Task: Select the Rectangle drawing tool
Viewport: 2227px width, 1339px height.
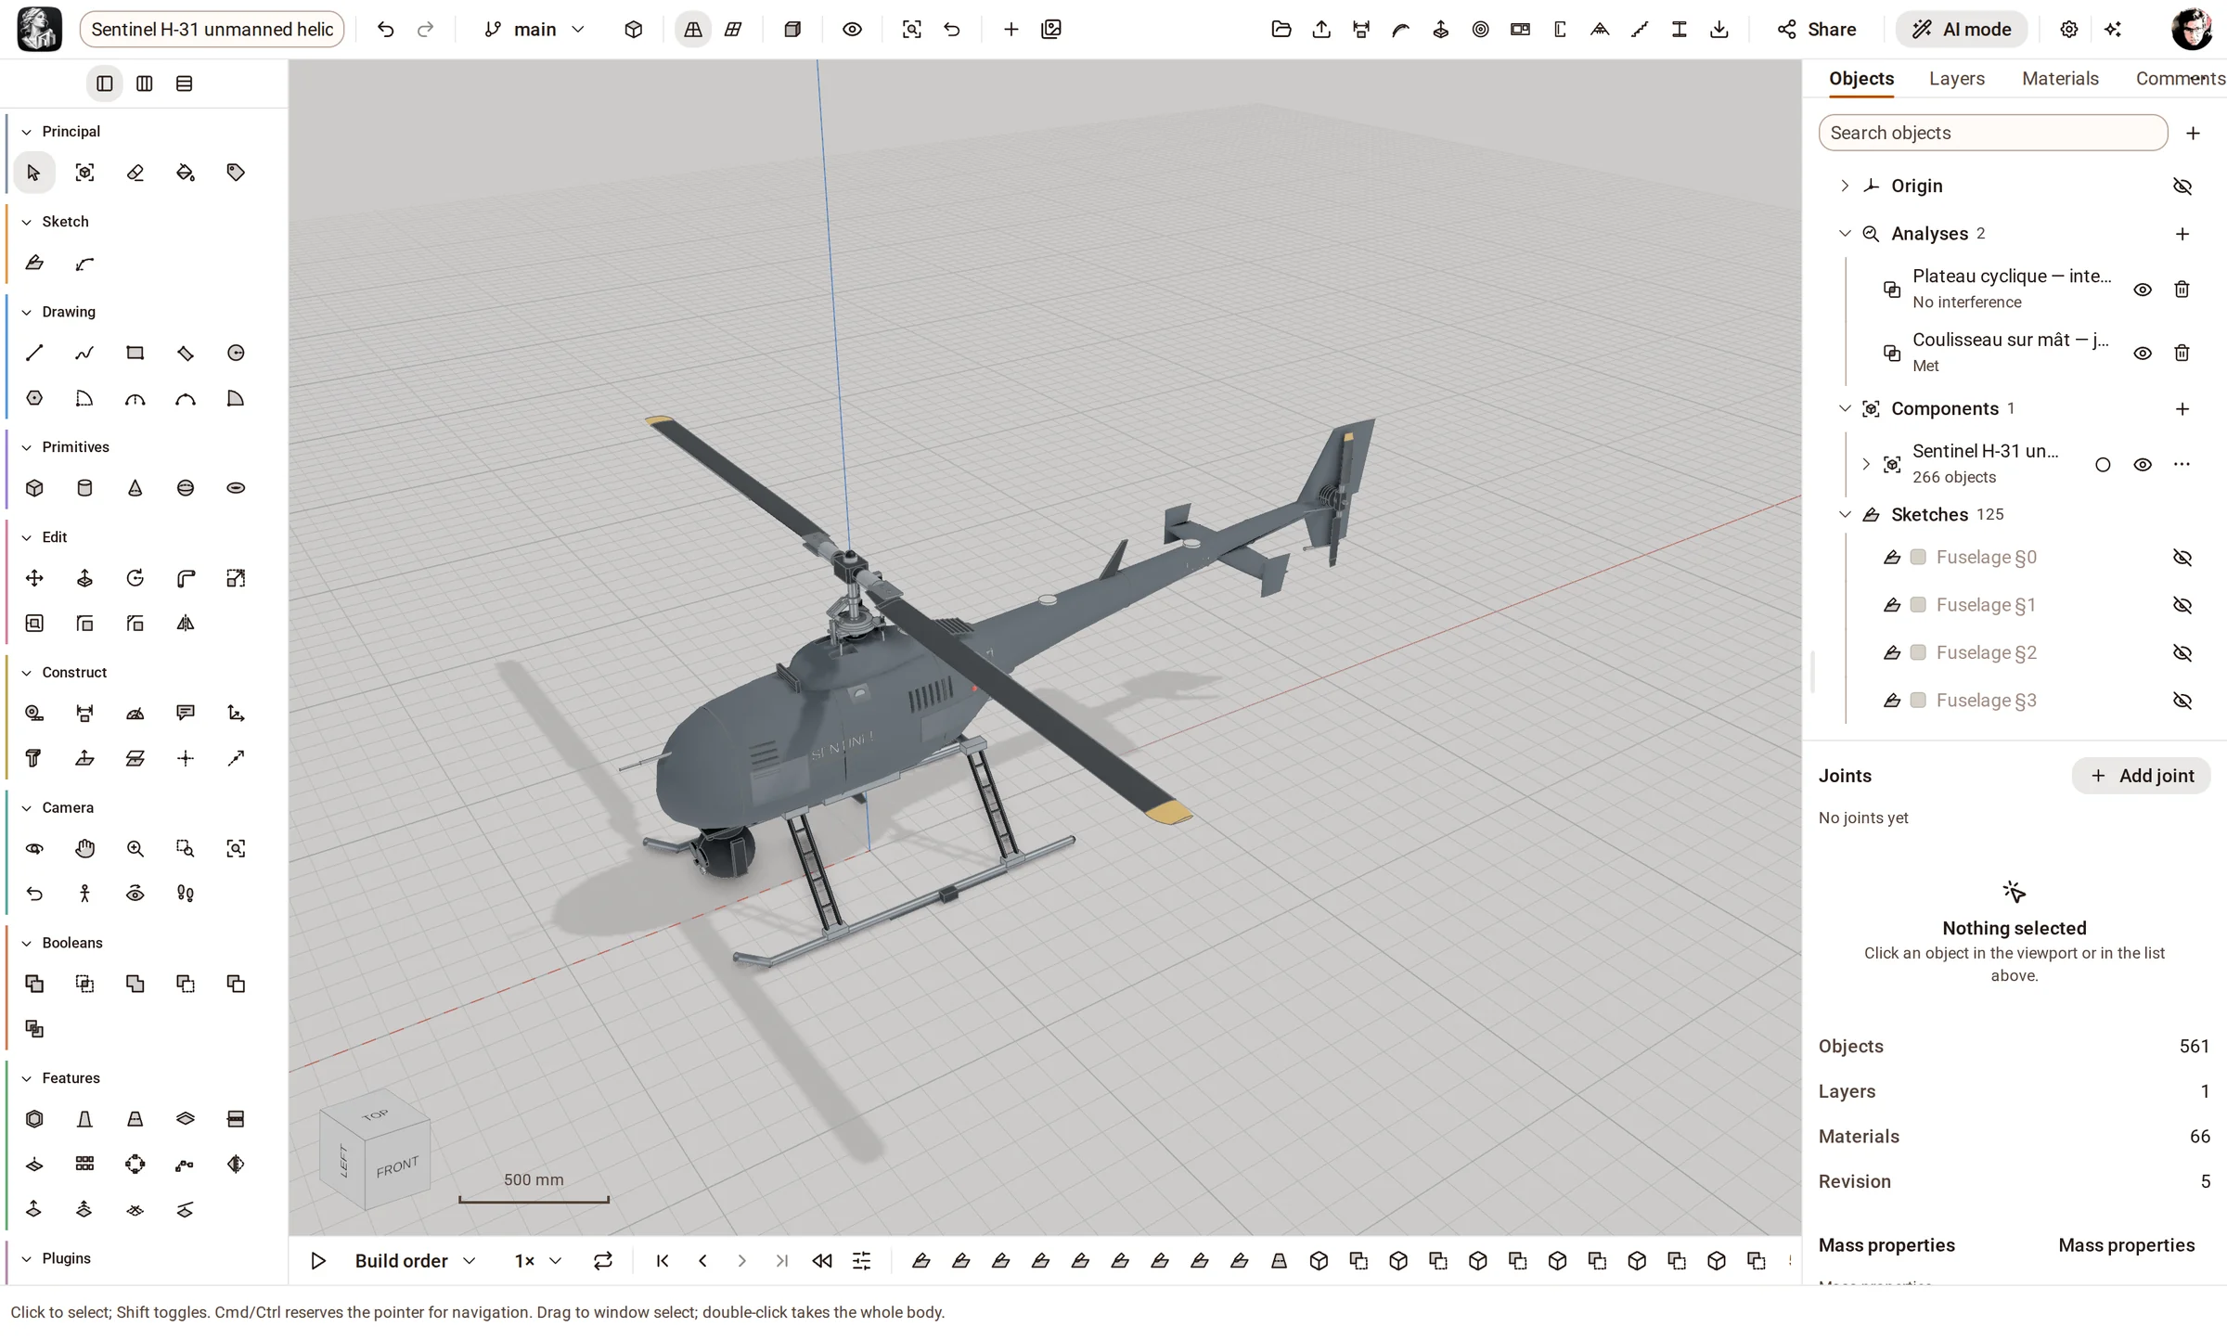Action: (135, 353)
